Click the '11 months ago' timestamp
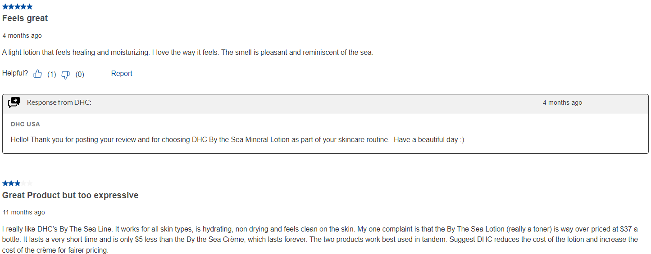 [x=23, y=212]
